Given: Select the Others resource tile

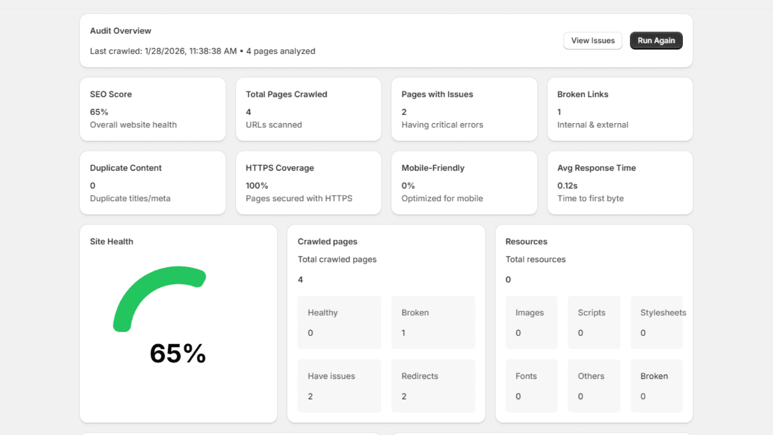Looking at the screenshot, I should pyautogui.click(x=594, y=386).
